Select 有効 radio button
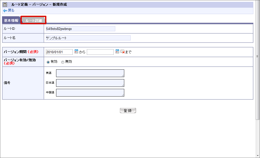 [48, 62]
